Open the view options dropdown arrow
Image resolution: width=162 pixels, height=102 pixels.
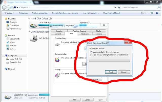click(x=146, y=13)
